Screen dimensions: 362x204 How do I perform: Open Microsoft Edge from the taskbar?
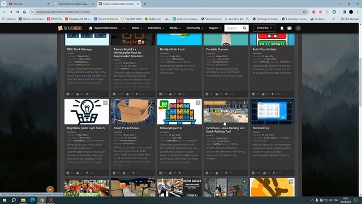32,200
